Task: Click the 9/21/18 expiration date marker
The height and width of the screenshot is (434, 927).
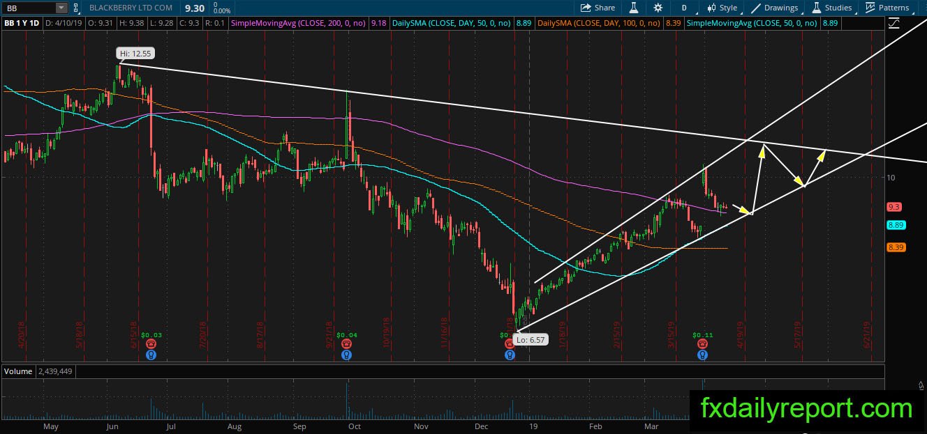Action: tap(329, 334)
